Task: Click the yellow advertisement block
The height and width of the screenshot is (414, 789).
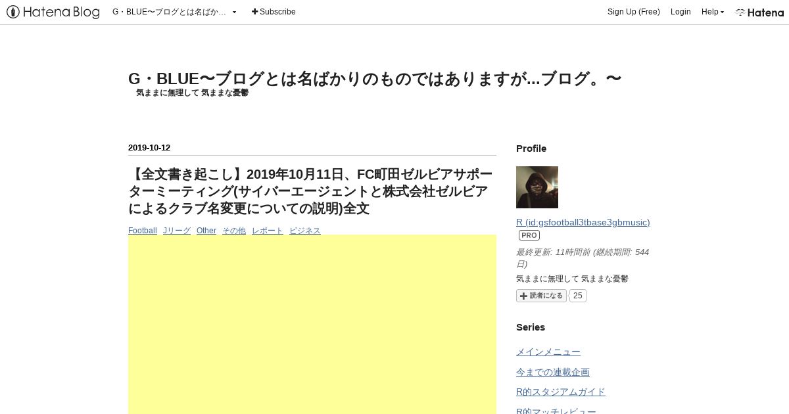Action: tap(312, 324)
